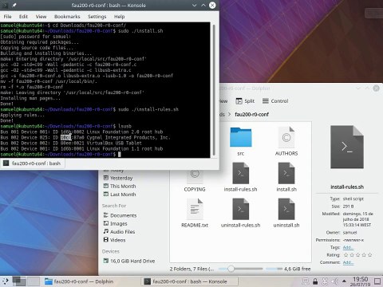The width and height of the screenshot is (383, 287).
Task: Open the Control menu in Dolphin
Action: 275,101
